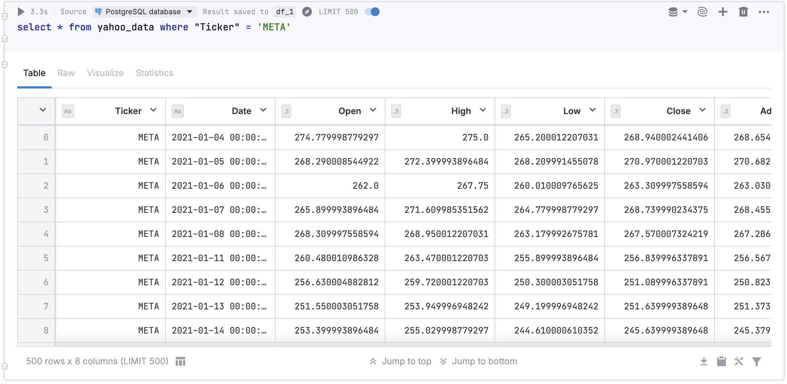Add a new cell with the plus icon
Viewport: 787px width, 384px height.
pyautogui.click(x=723, y=12)
